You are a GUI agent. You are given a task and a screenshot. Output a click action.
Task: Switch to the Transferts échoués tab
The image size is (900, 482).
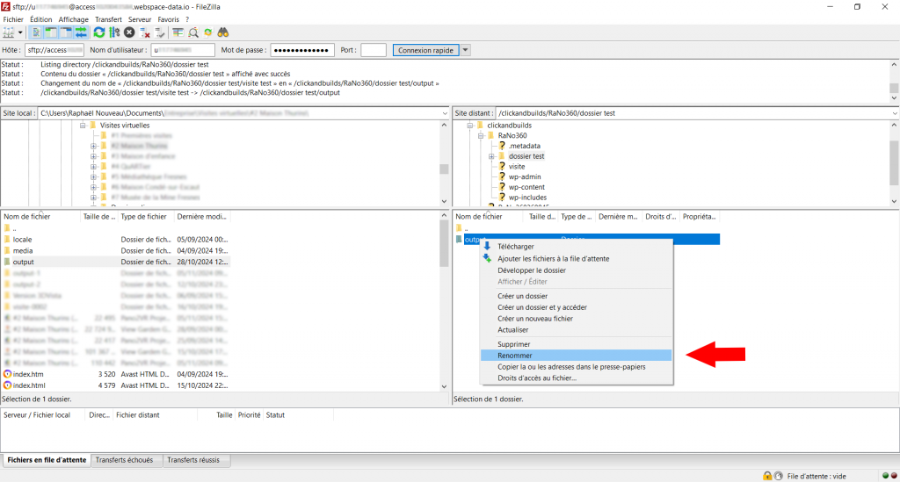127,460
